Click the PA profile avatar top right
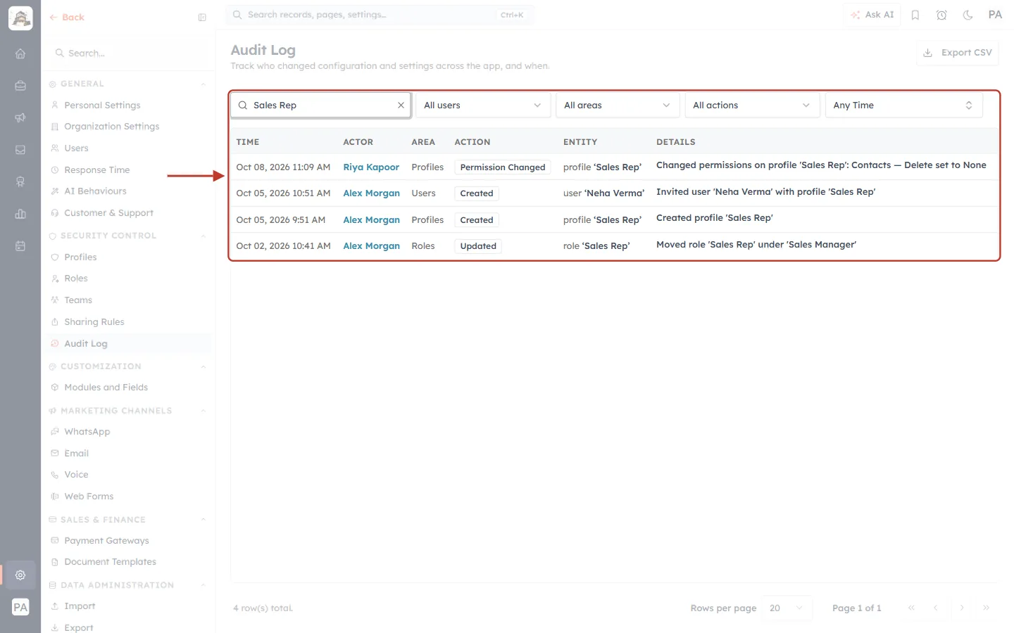Image resolution: width=1014 pixels, height=633 pixels. coord(995,15)
